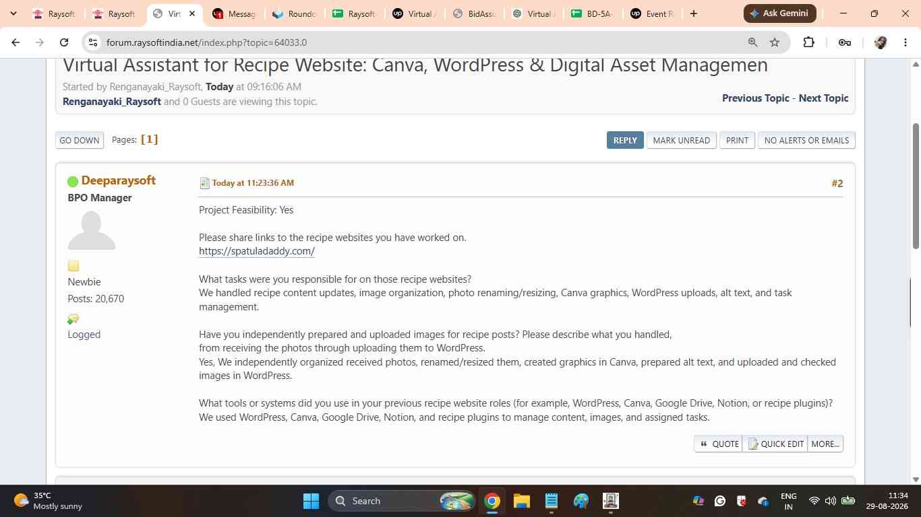Reload the forum page

pyautogui.click(x=64, y=42)
